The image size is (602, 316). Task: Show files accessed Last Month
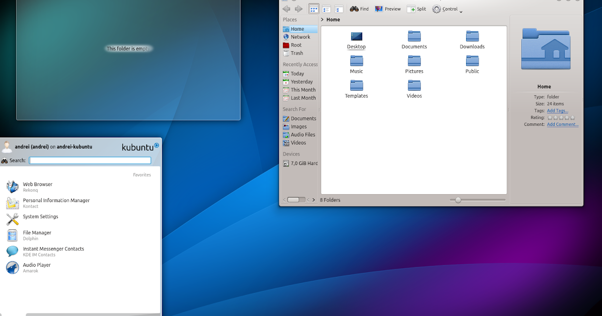pos(300,98)
